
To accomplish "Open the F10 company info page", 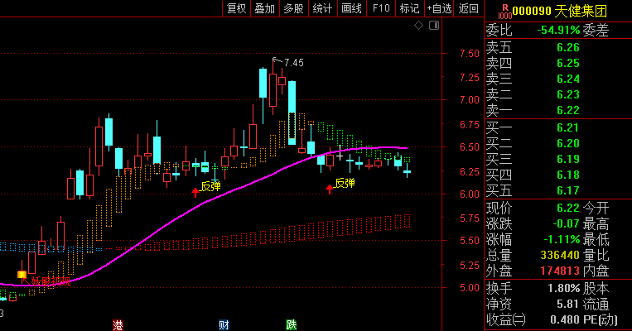I will pos(381,8).
